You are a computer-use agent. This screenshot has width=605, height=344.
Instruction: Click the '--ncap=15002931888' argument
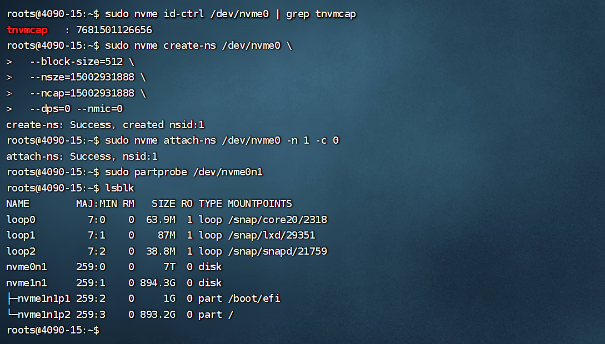(x=82, y=93)
